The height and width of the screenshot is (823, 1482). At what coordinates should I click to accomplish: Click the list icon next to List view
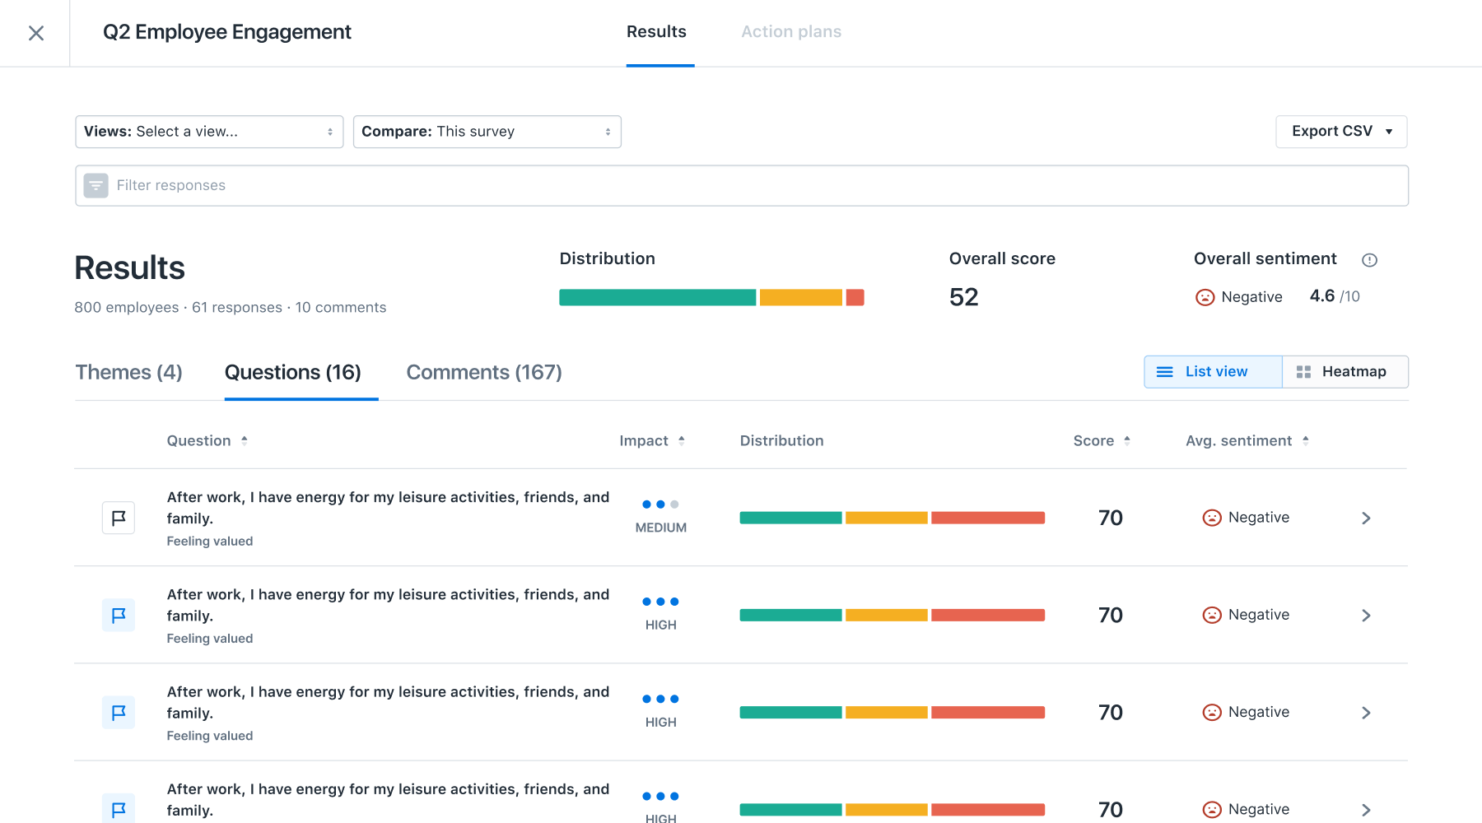click(x=1164, y=371)
